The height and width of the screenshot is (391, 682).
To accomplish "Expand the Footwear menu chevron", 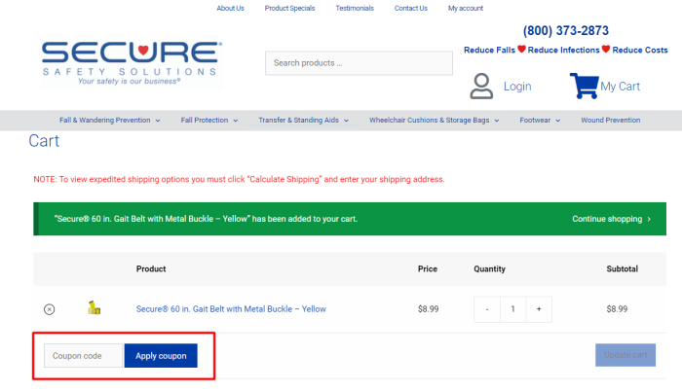I will pos(557,121).
